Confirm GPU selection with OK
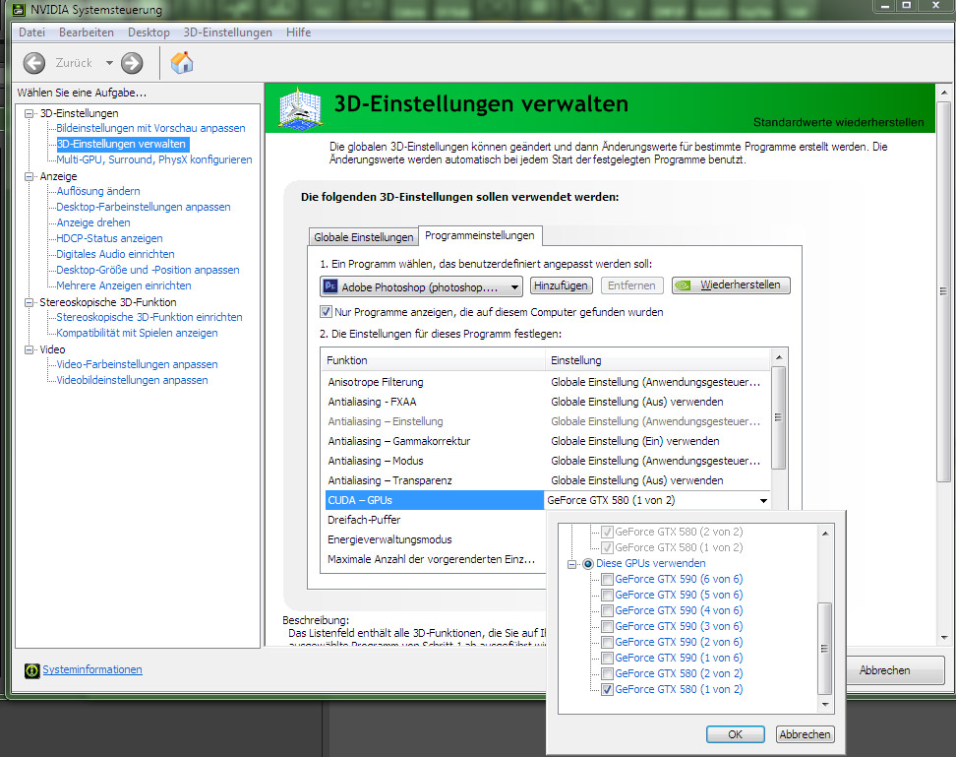Viewport: 956px width, 757px height. (736, 734)
